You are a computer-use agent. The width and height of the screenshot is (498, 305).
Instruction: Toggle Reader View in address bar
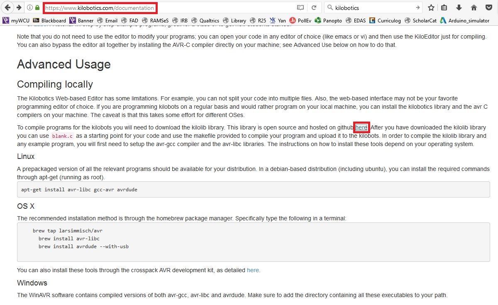click(x=300, y=8)
